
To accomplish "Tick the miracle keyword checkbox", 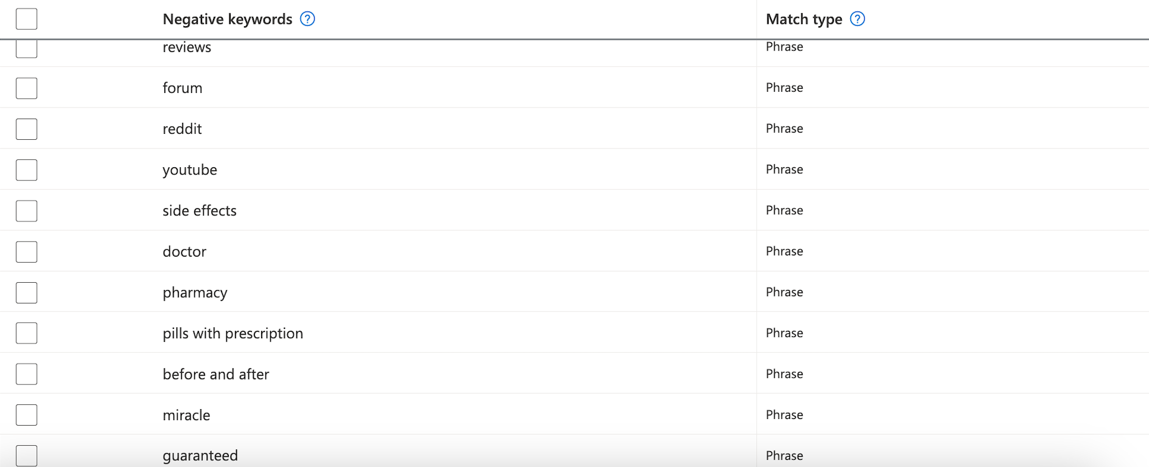I will coord(27,415).
